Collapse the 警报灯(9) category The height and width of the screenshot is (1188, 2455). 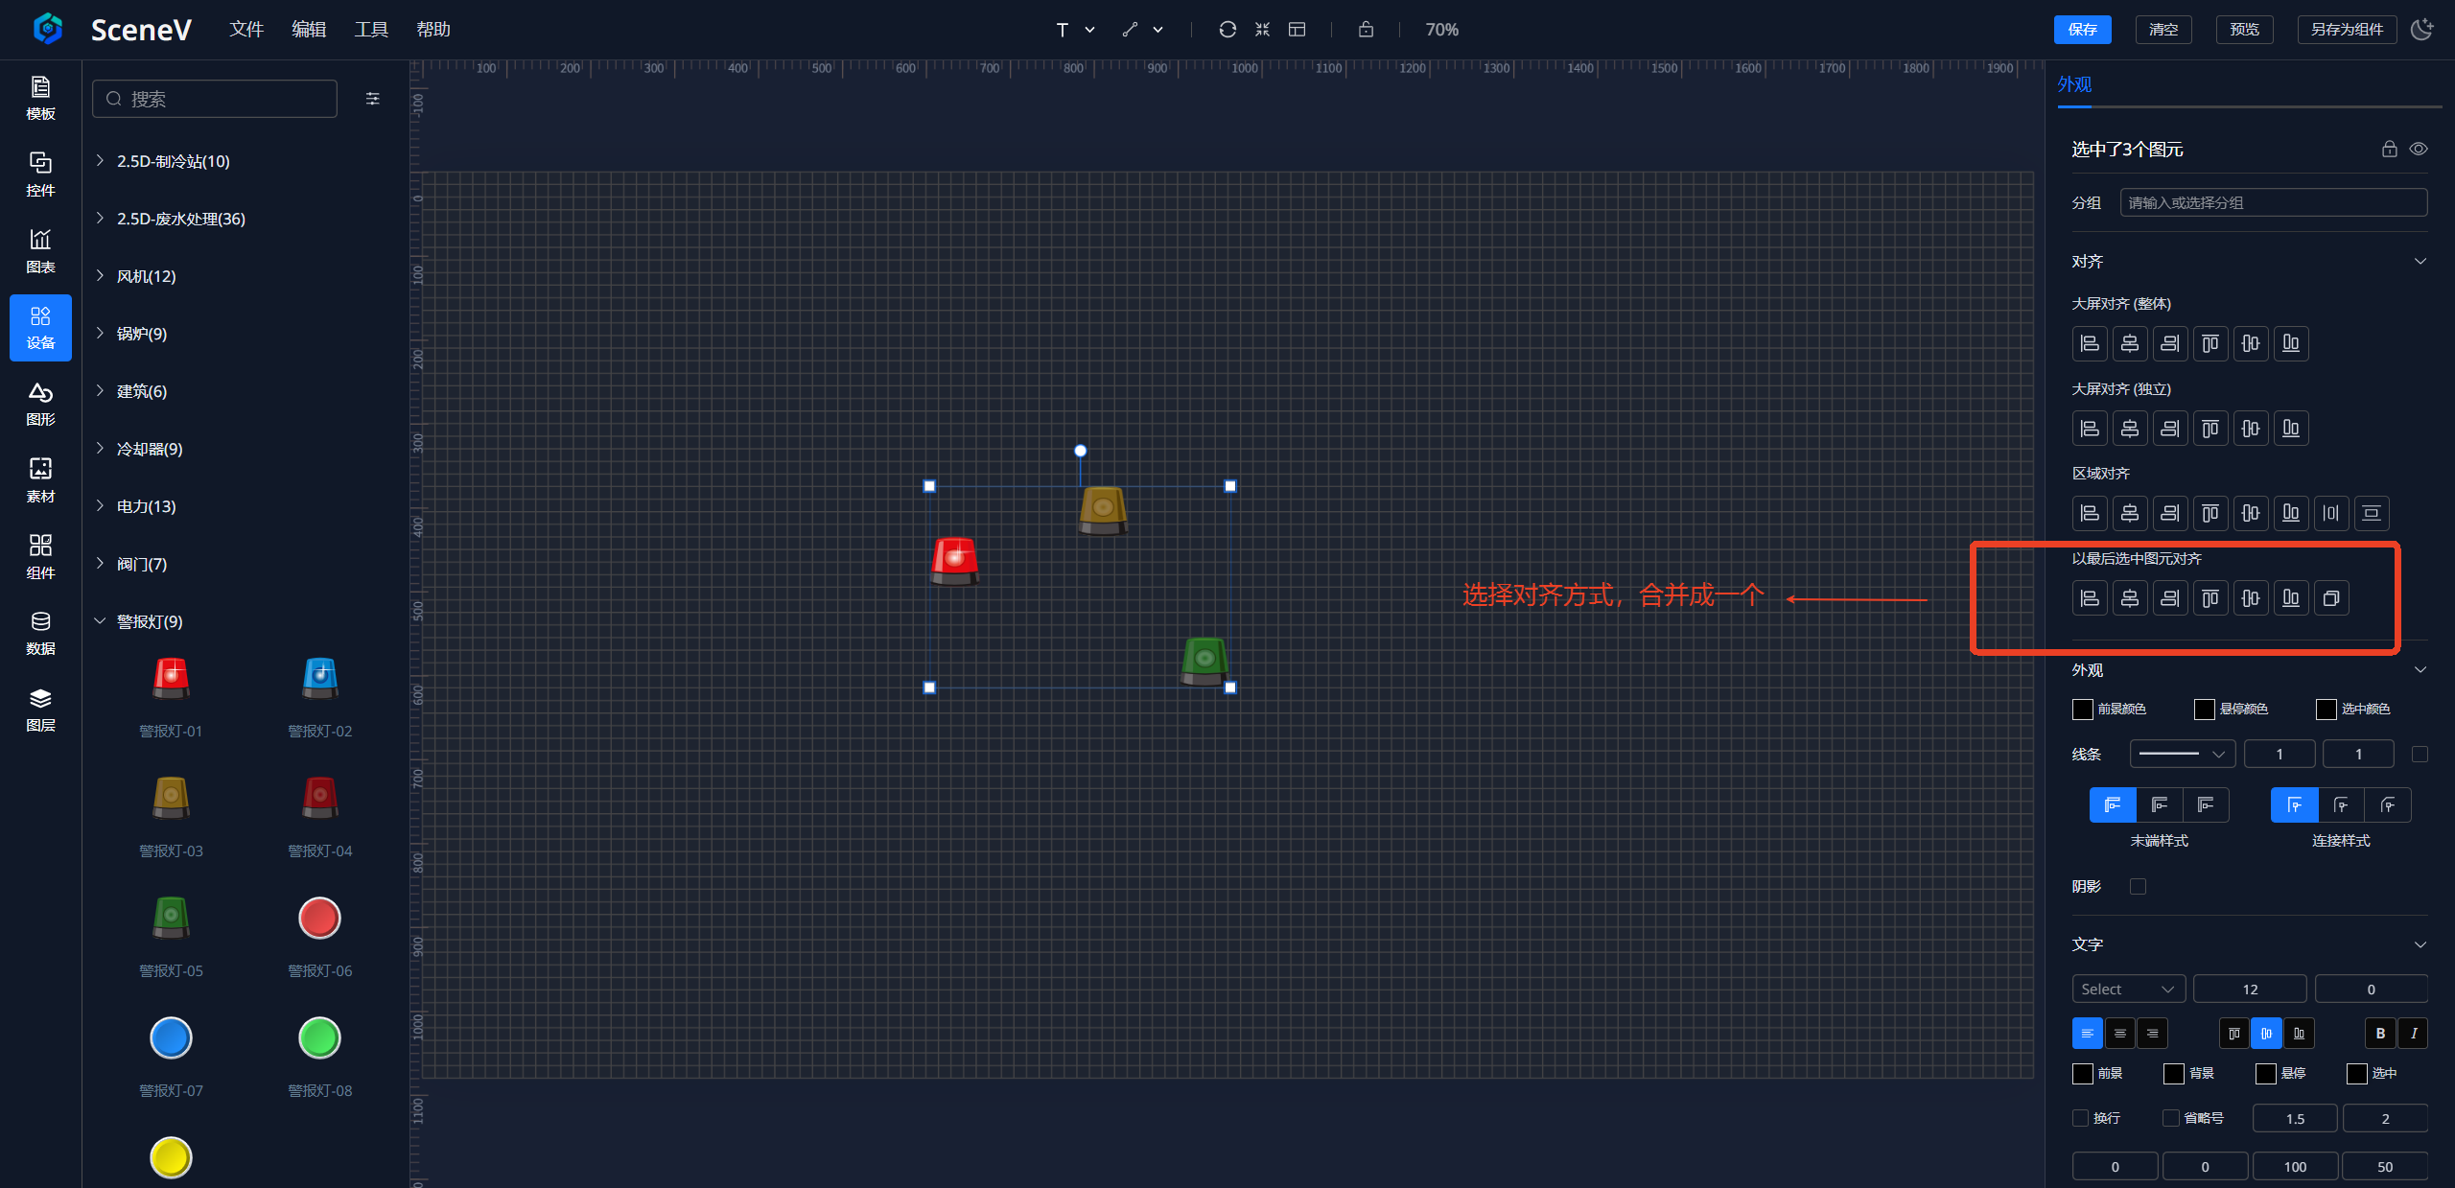pos(150,621)
